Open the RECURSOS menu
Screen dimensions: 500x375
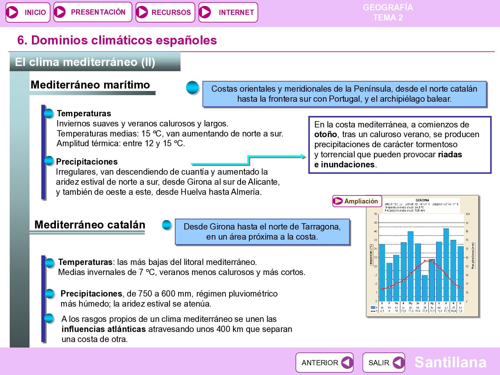tap(165, 12)
